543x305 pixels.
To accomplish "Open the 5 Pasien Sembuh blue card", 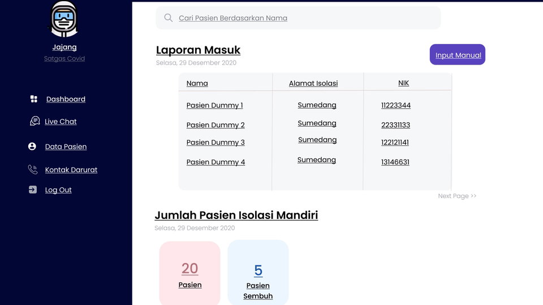I will (258, 273).
